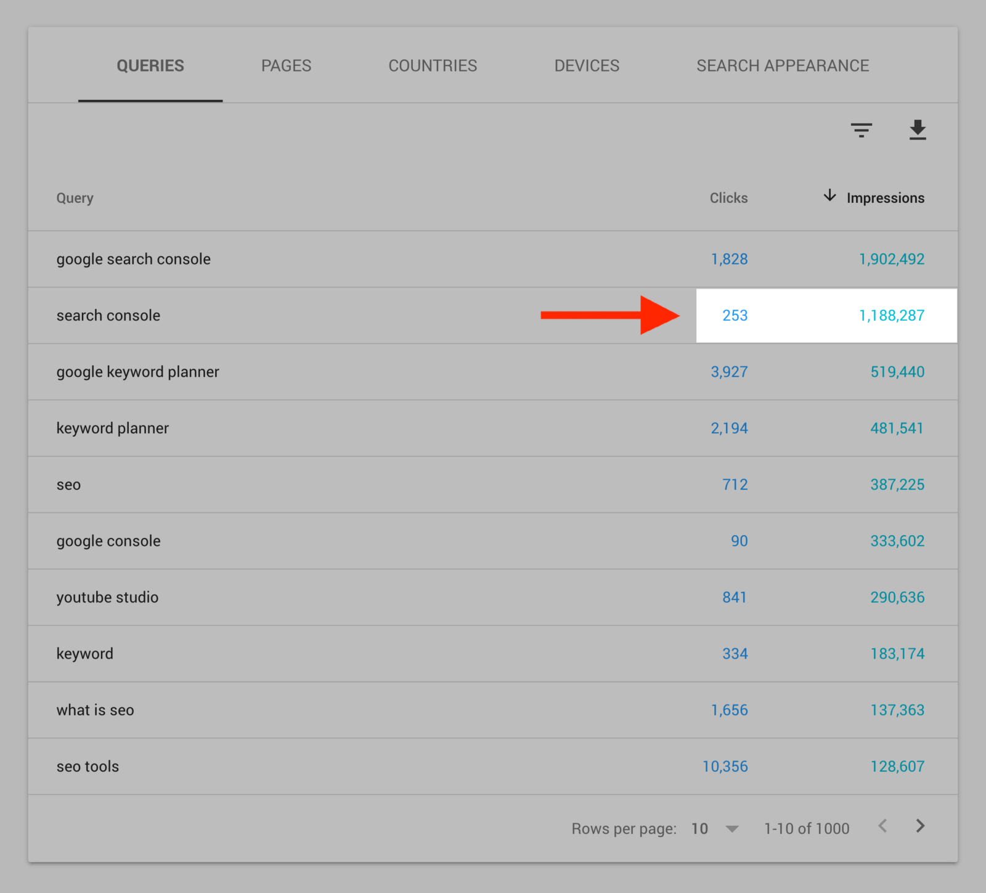Click the 1,188,287 impressions value
Screen dimensions: 986x893
click(892, 315)
